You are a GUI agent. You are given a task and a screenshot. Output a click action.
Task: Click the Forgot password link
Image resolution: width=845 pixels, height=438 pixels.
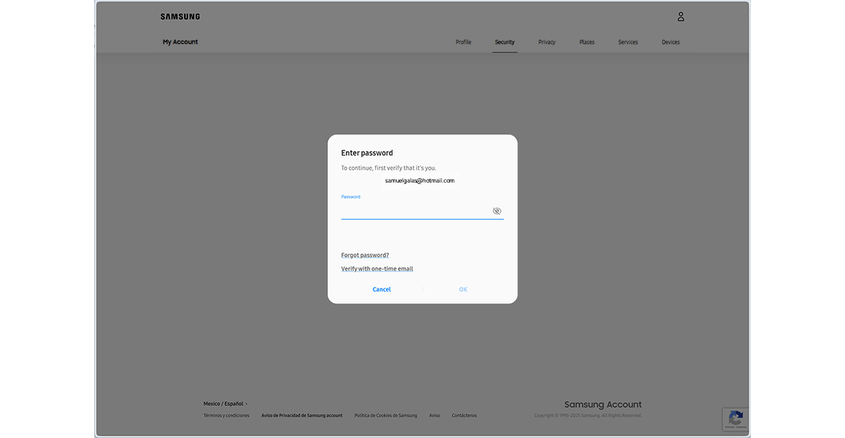tap(365, 254)
